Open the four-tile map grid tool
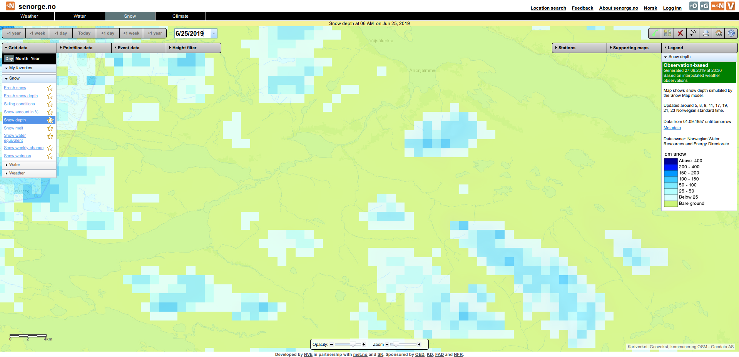This screenshot has height=357, width=739. (668, 33)
